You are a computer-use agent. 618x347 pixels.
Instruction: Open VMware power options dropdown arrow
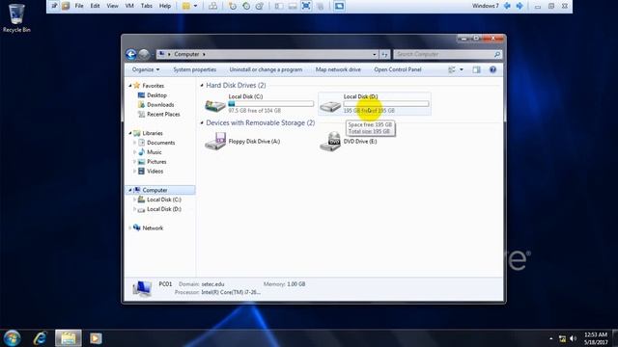(x=195, y=6)
